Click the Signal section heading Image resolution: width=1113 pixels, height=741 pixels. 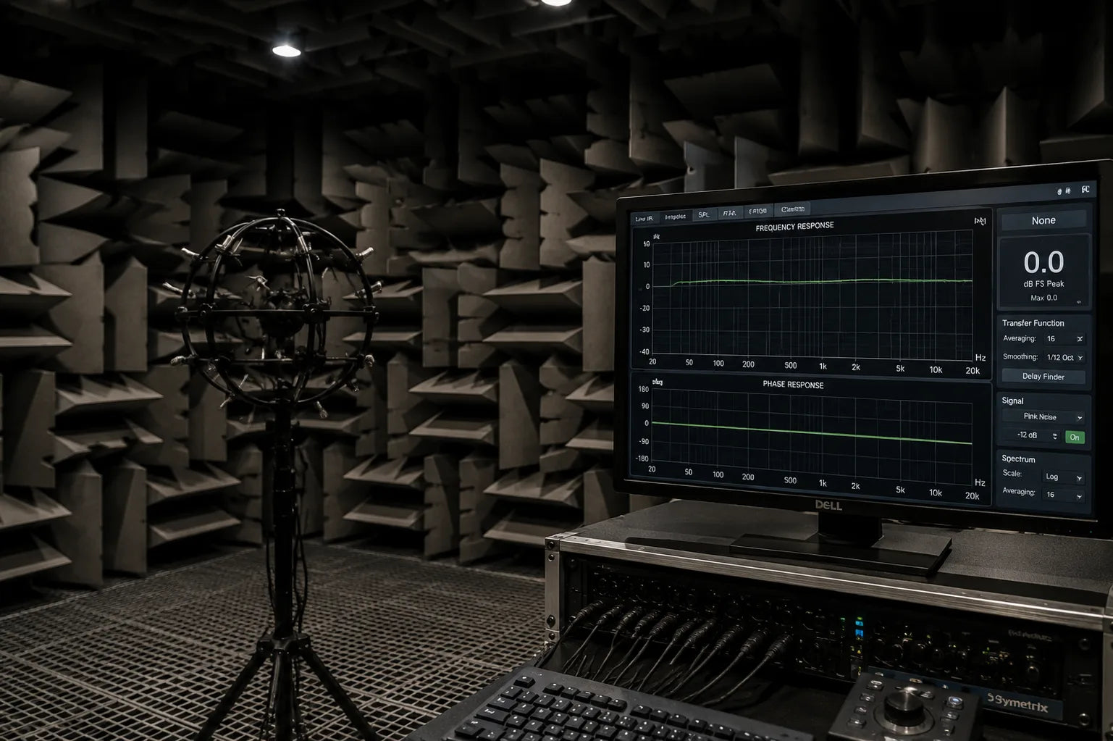1012,401
